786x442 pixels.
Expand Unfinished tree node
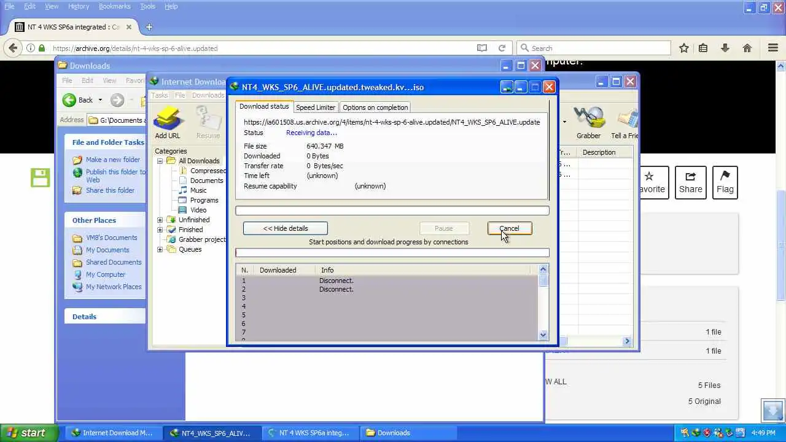160,220
